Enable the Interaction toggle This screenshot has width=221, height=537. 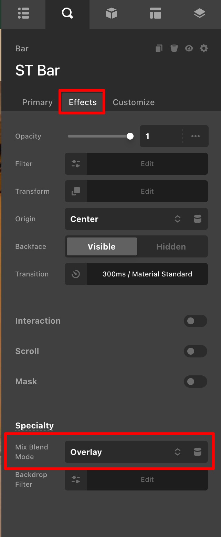pos(195,321)
